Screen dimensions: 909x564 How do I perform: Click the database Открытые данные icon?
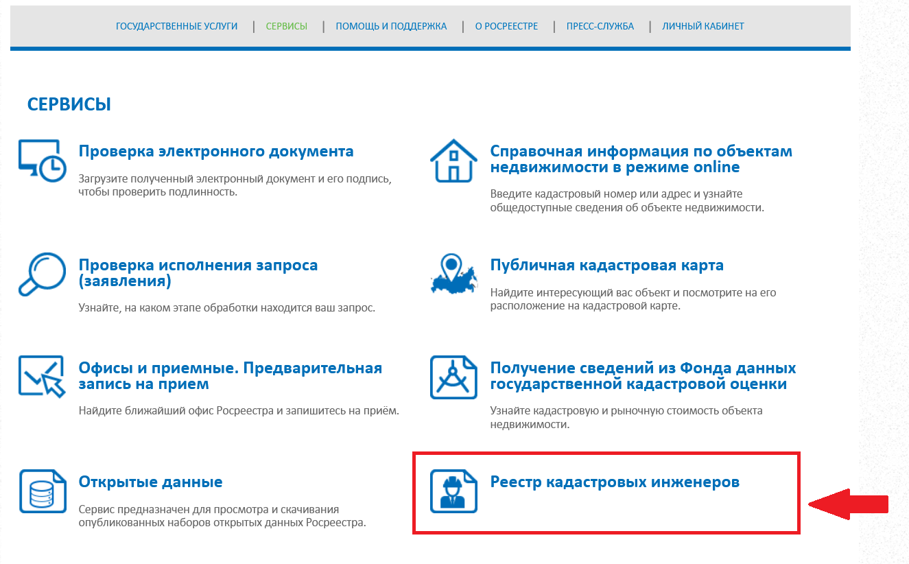tap(43, 491)
